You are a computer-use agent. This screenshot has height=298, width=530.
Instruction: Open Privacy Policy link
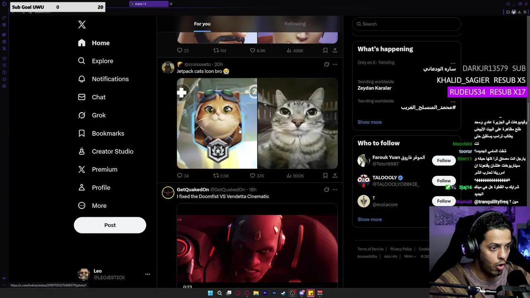point(401,249)
